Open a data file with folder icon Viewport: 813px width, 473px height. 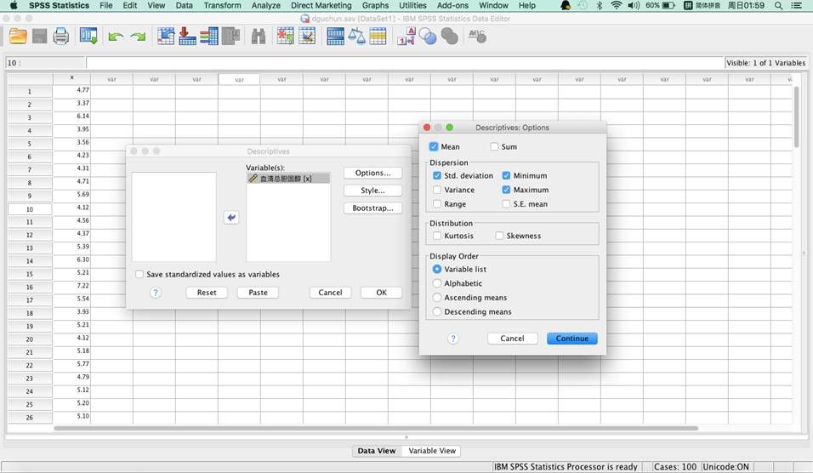click(x=18, y=37)
